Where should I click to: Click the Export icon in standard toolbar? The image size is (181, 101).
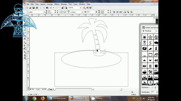tap(66, 8)
